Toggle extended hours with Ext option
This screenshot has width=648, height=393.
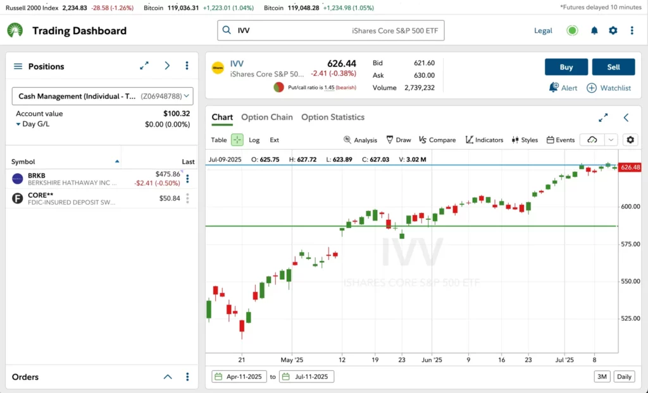274,140
